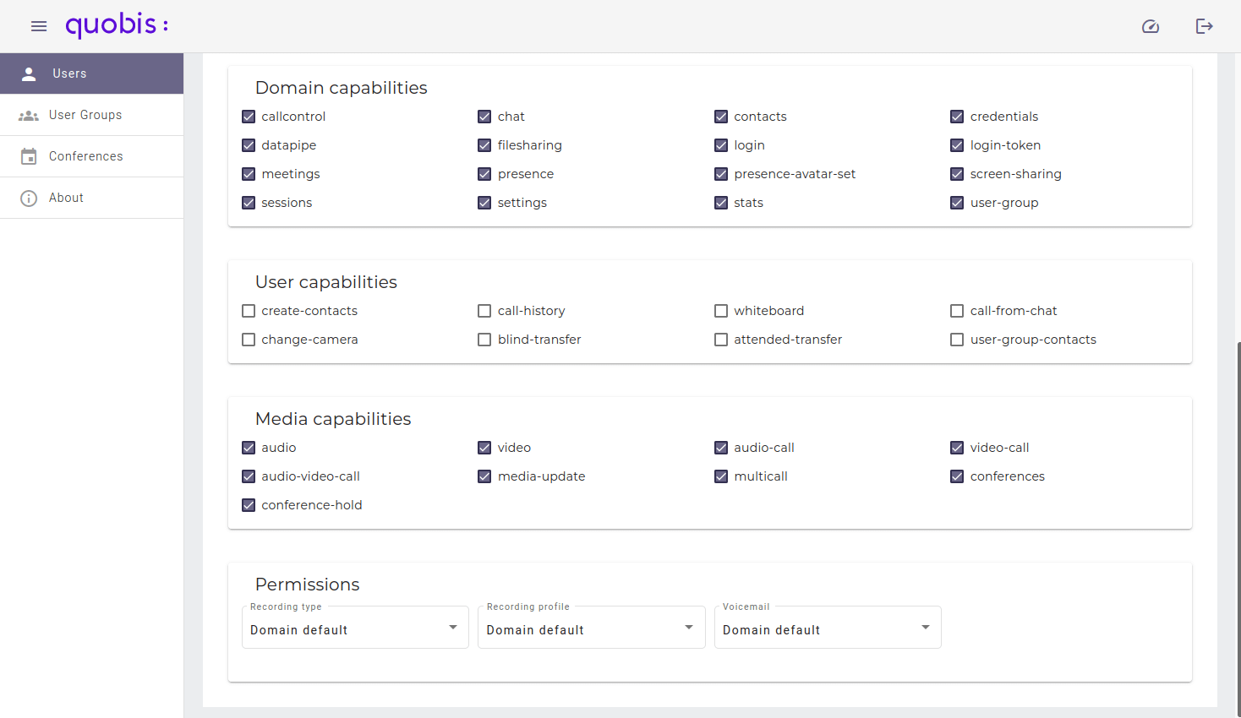
Task: Disable audio-call capability
Action: tap(721, 448)
